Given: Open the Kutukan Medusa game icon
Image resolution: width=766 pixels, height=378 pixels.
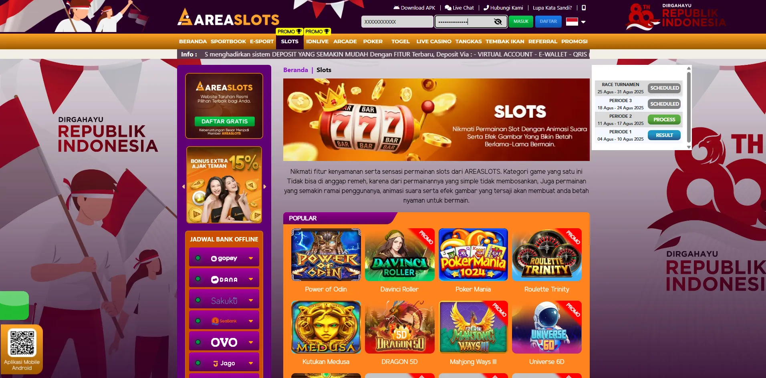Looking at the screenshot, I should coord(326,327).
